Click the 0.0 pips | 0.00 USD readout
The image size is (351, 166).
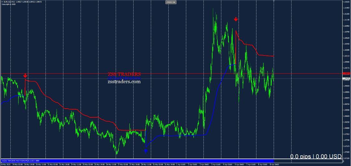(316, 156)
